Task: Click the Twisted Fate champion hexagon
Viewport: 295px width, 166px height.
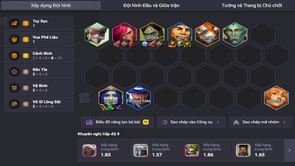Action: coord(138,98)
